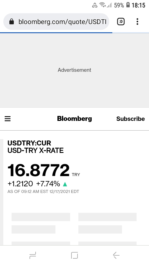The height and width of the screenshot is (265, 149).
Task: Tap the Android back navigation arrow
Action: pos(116,255)
